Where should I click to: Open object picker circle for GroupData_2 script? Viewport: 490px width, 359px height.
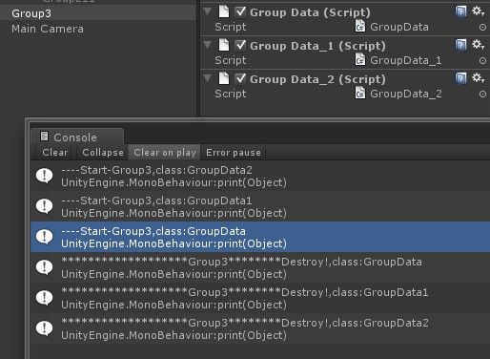click(482, 95)
